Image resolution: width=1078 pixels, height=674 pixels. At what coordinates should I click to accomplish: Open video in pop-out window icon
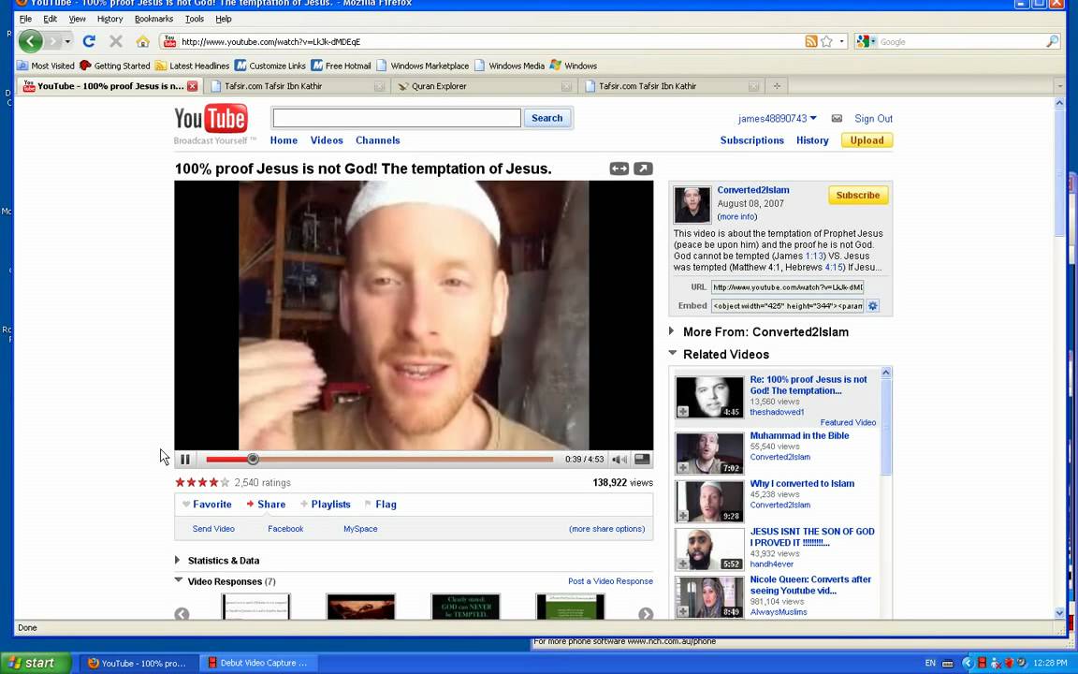(643, 168)
